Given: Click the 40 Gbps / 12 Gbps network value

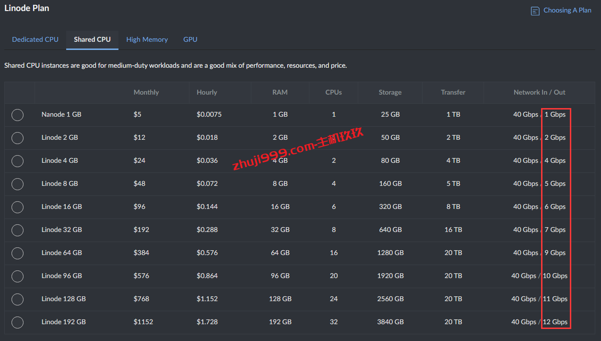Looking at the screenshot, I should [x=540, y=322].
